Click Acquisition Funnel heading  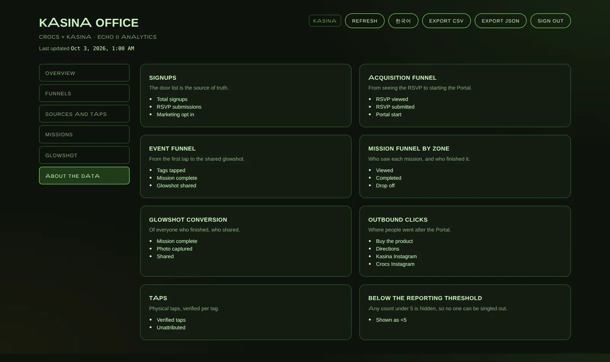[402, 78]
